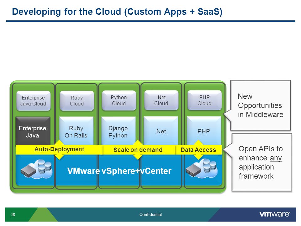Click the light blue .Net framework block
The height and width of the screenshot is (226, 301).
[161, 131]
